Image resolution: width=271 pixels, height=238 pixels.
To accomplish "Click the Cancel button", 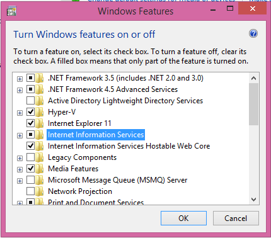I will pos(236,218).
